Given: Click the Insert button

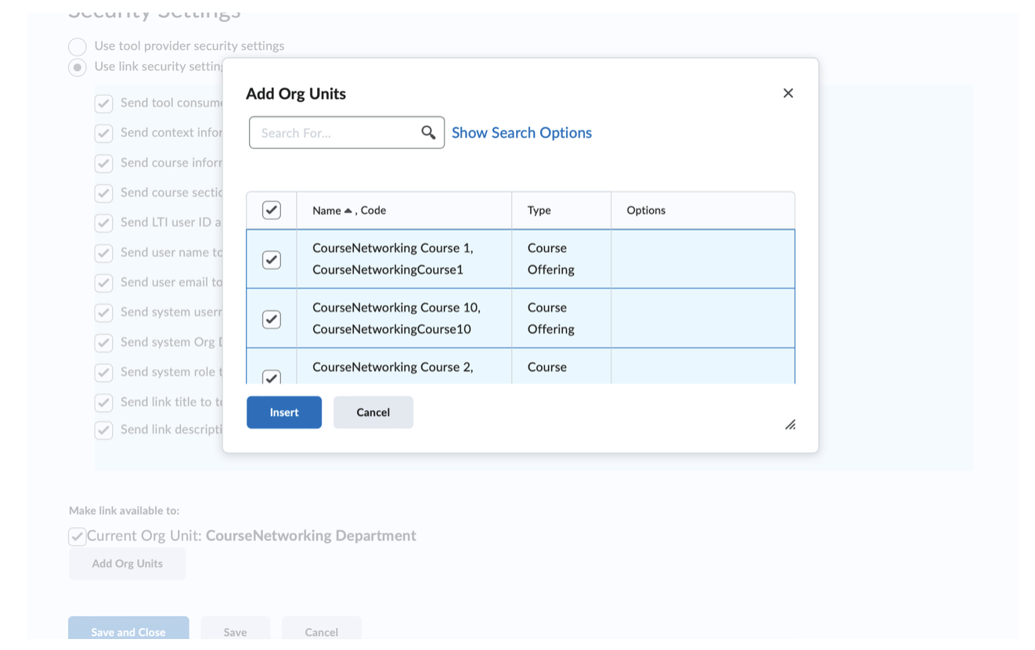Looking at the screenshot, I should 283,412.
